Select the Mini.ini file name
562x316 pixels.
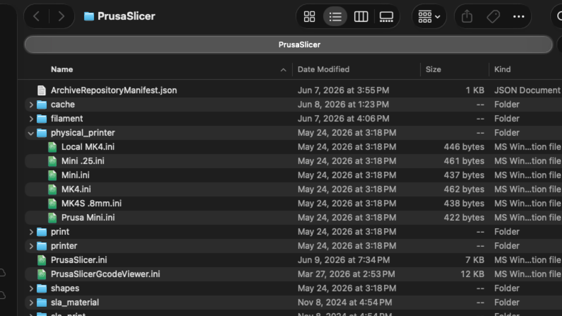click(x=76, y=175)
